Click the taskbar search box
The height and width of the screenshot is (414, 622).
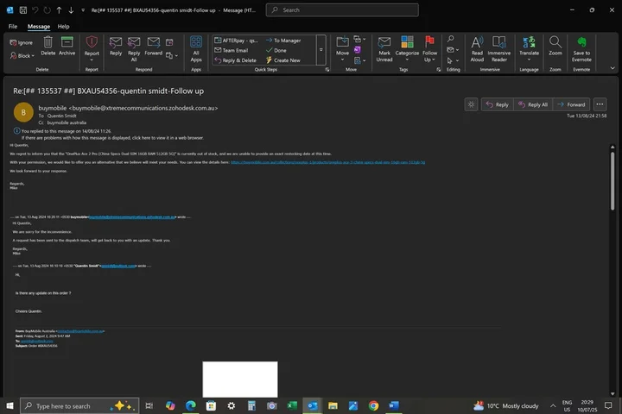[x=79, y=405]
